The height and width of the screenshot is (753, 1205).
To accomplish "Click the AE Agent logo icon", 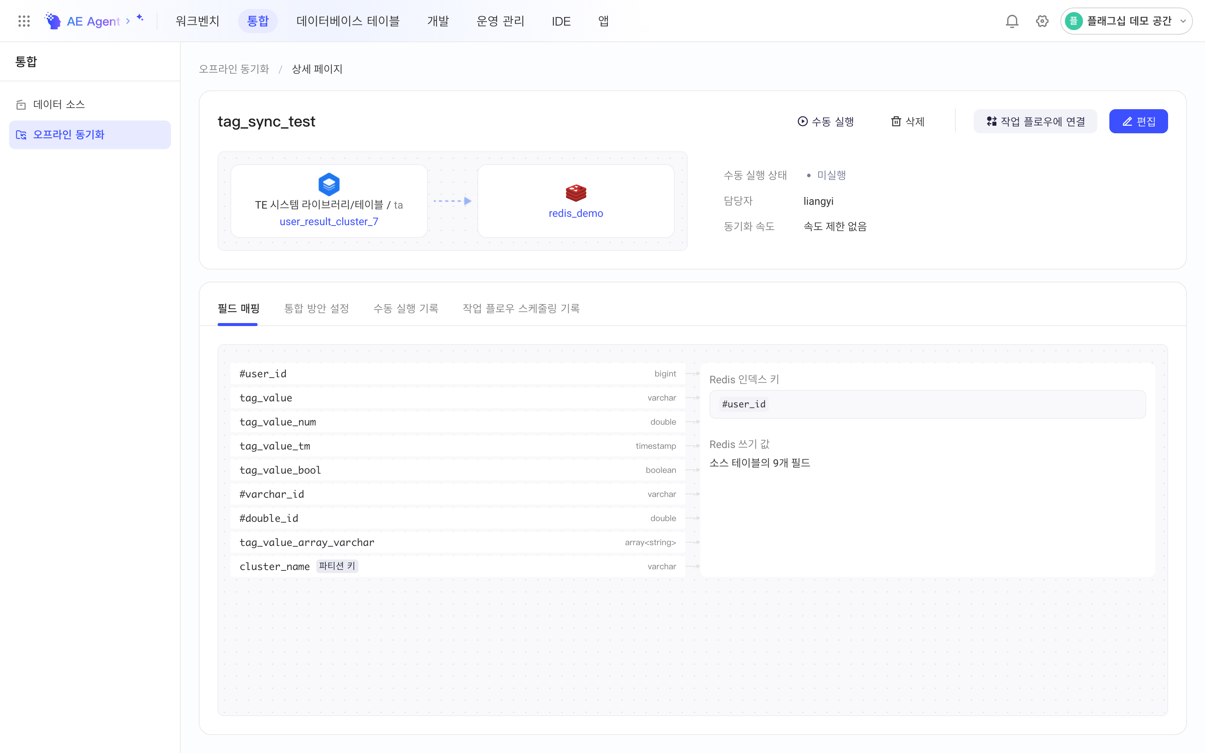I will click(x=53, y=21).
